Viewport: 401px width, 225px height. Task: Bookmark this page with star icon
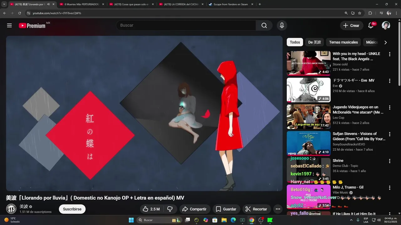point(360,13)
